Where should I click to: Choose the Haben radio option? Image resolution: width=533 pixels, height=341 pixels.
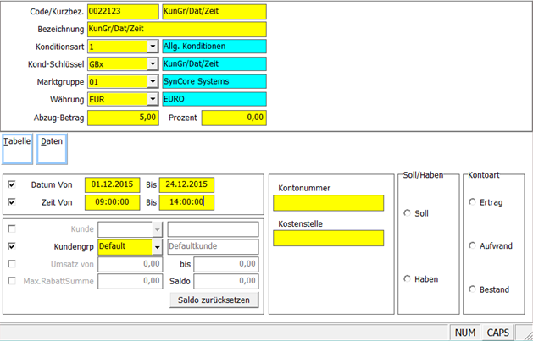pos(408,279)
